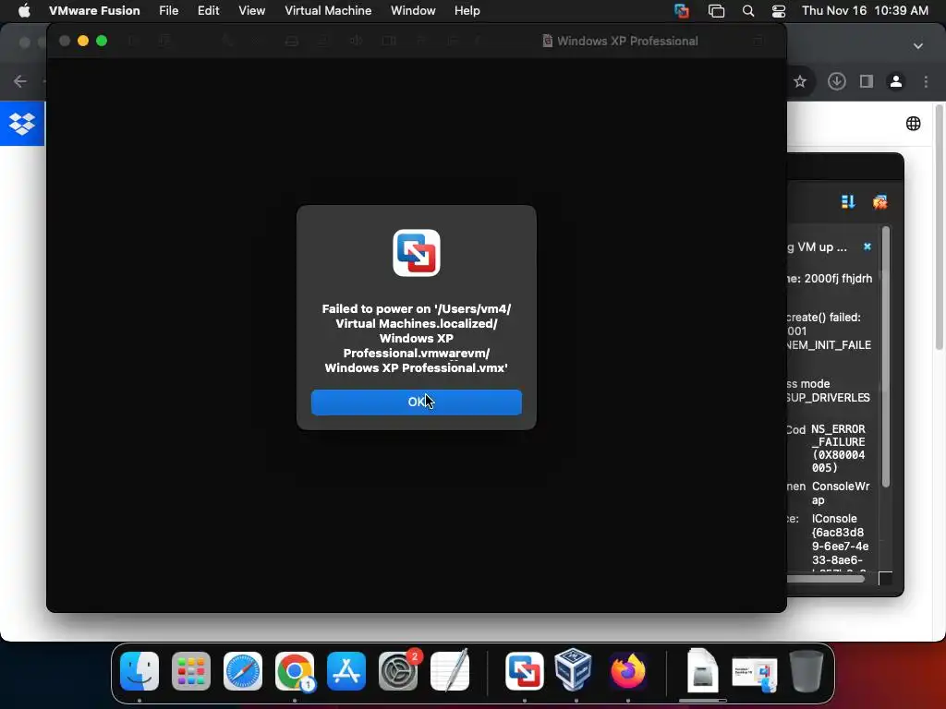Open the Chrome profile avatar
The image size is (946, 709).
tap(896, 81)
